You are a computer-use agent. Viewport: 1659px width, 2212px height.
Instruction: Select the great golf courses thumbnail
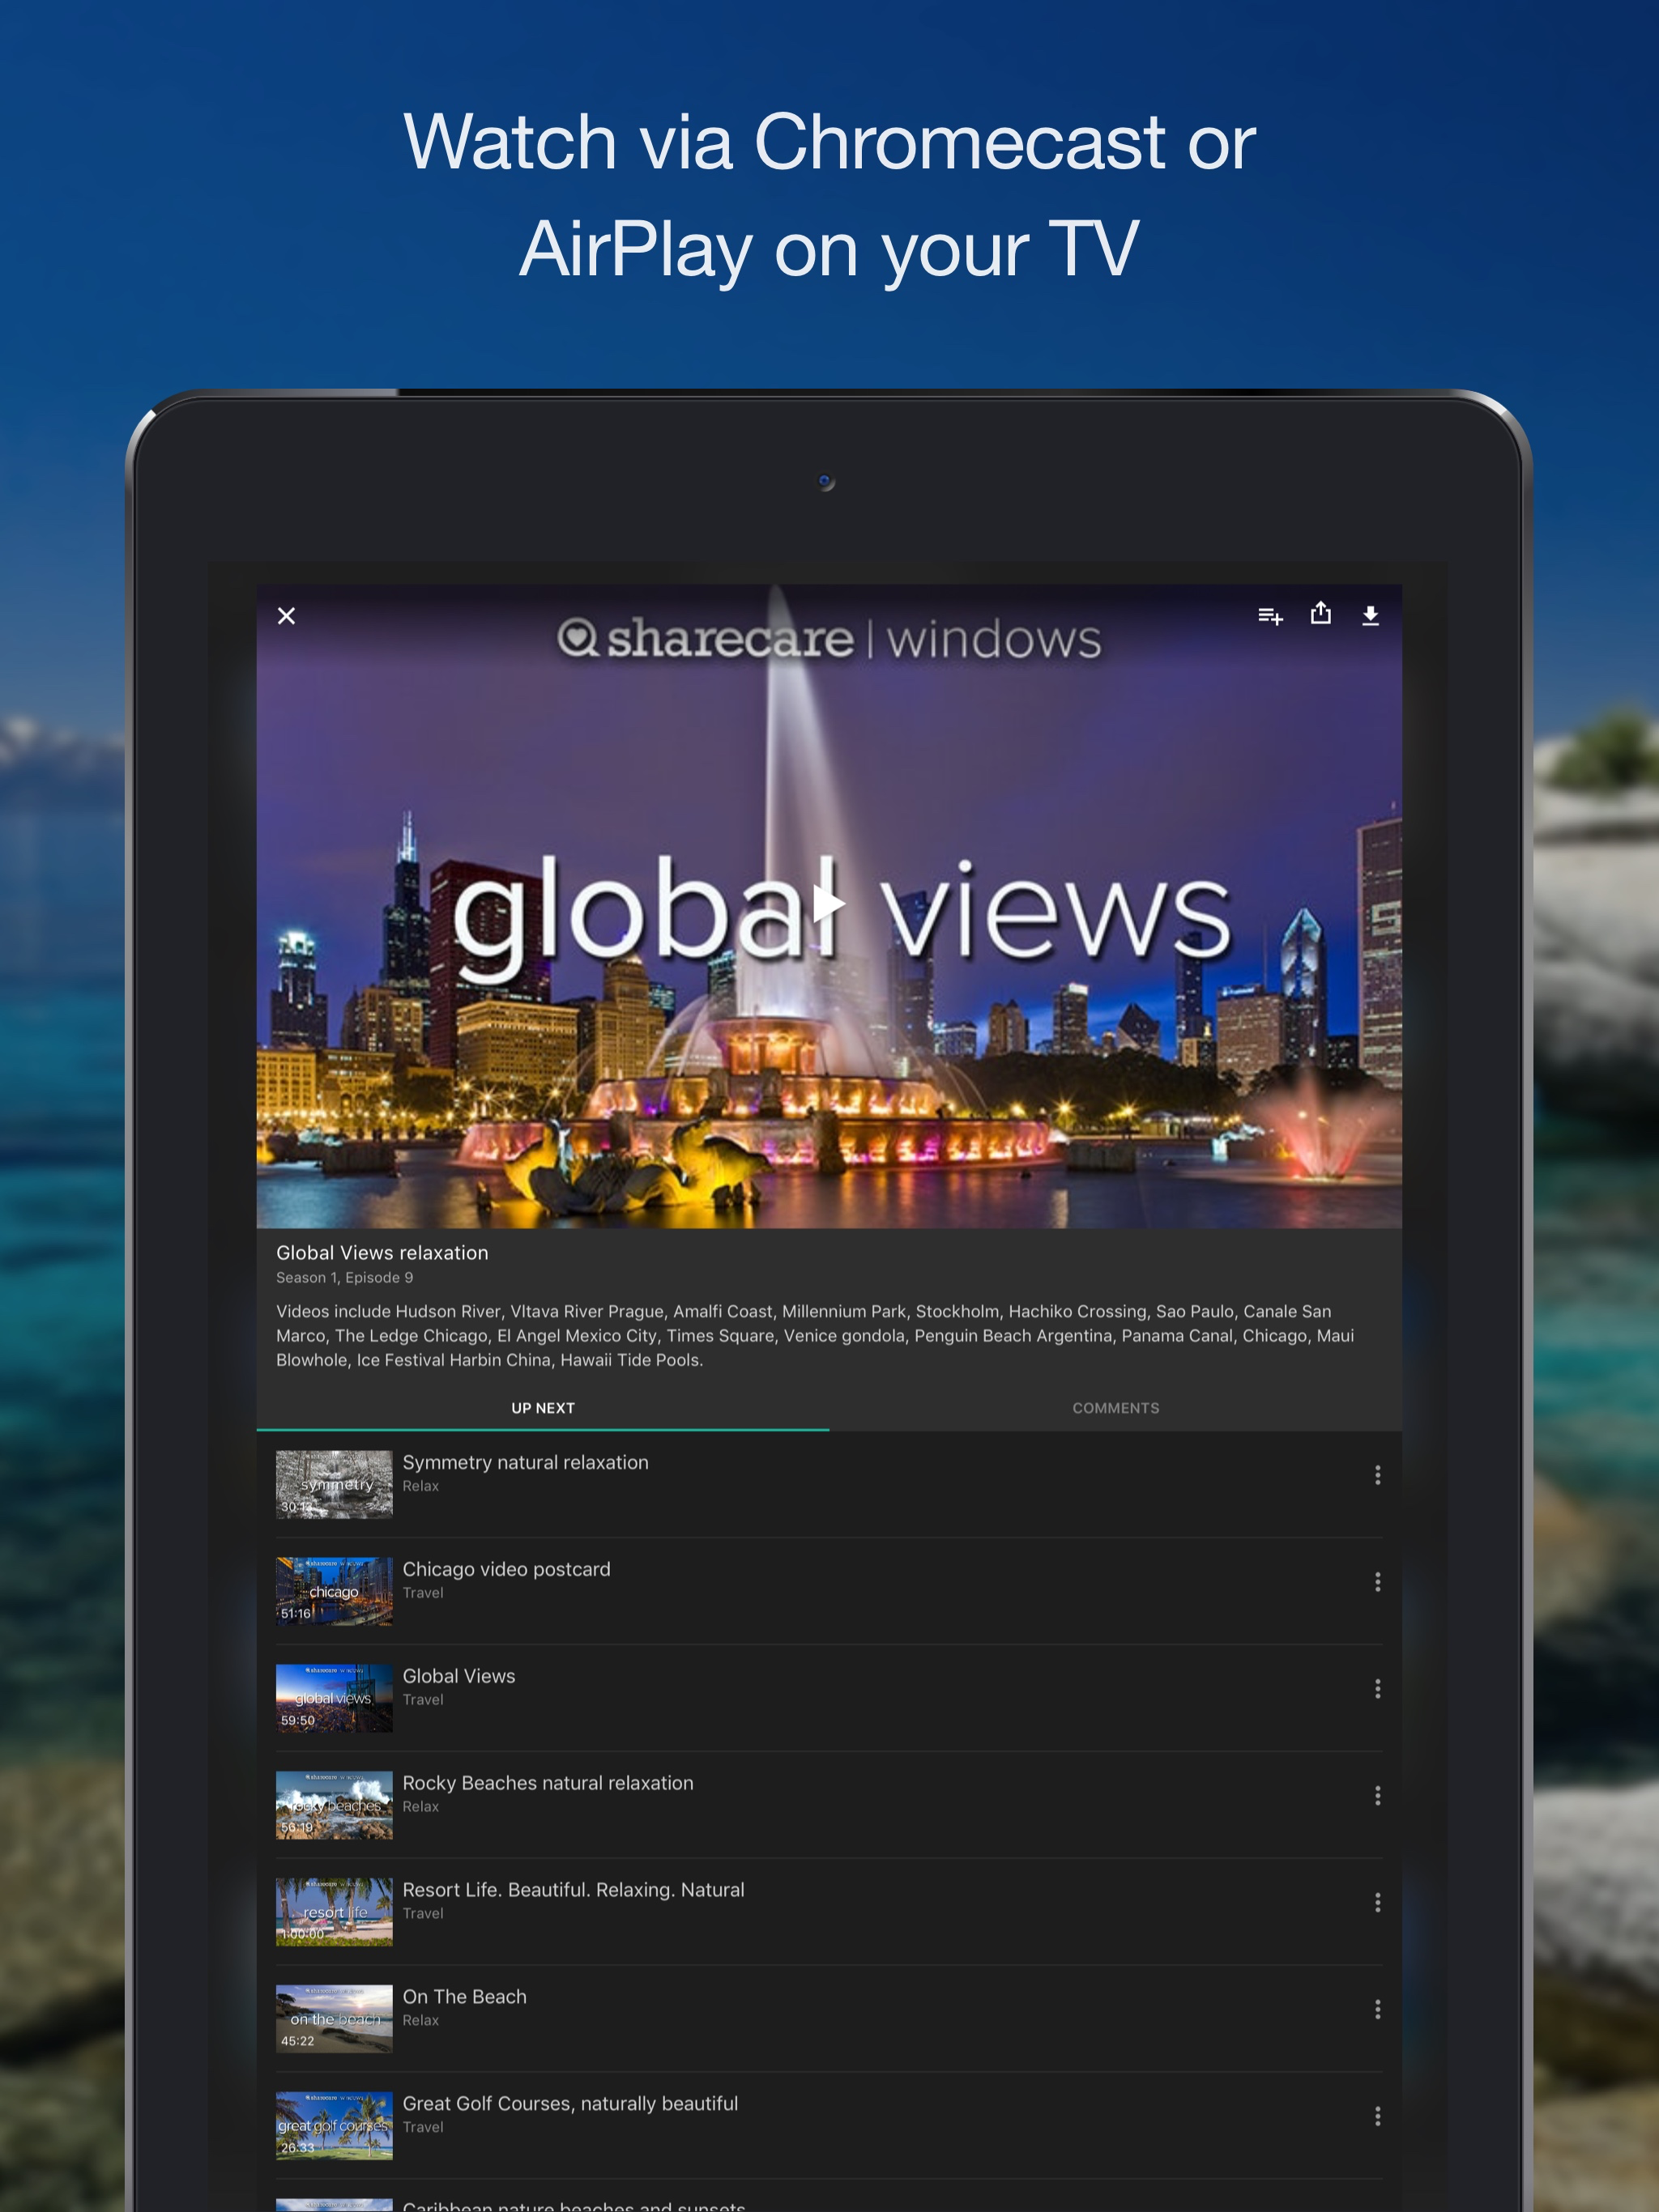point(335,2126)
